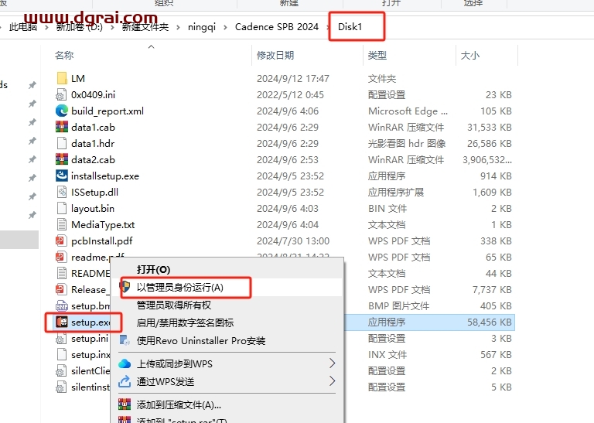Expand the 上传或同步到WPS submenu arrow
This screenshot has height=423, width=594.
coord(333,363)
